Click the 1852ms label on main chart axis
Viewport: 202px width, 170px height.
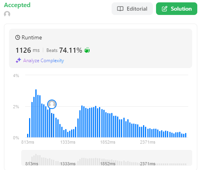(x=108, y=142)
